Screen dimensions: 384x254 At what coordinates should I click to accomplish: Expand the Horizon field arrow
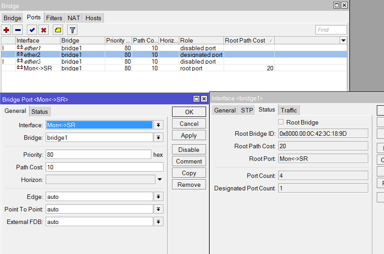click(x=160, y=180)
